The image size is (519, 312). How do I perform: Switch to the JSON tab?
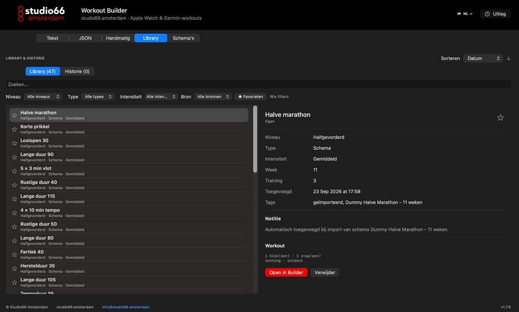pos(85,38)
